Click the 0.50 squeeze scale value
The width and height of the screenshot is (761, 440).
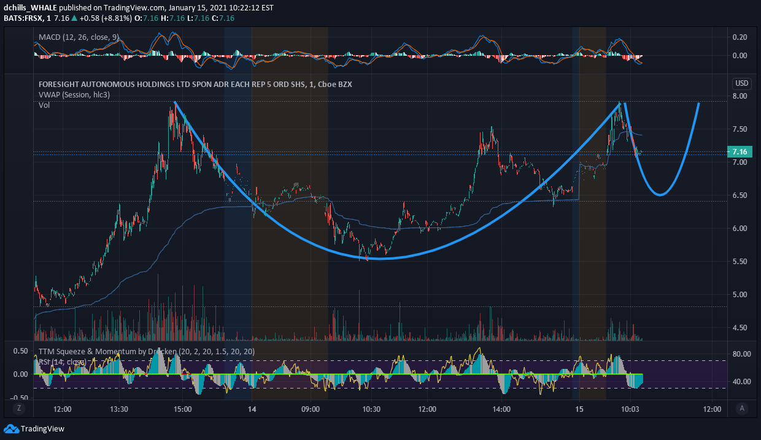click(x=20, y=351)
